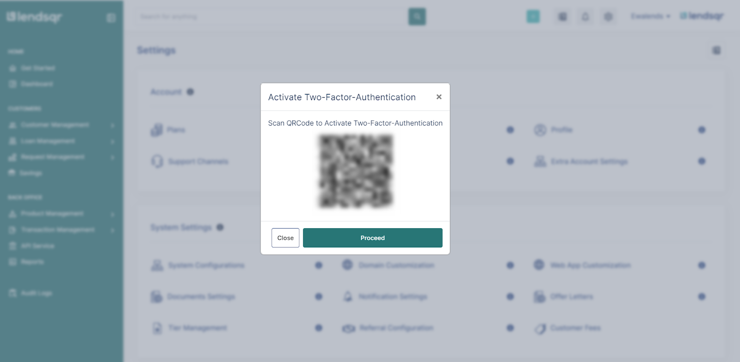This screenshot has height=362, width=740.
Task: Open Documents Settings
Action: 193,296
